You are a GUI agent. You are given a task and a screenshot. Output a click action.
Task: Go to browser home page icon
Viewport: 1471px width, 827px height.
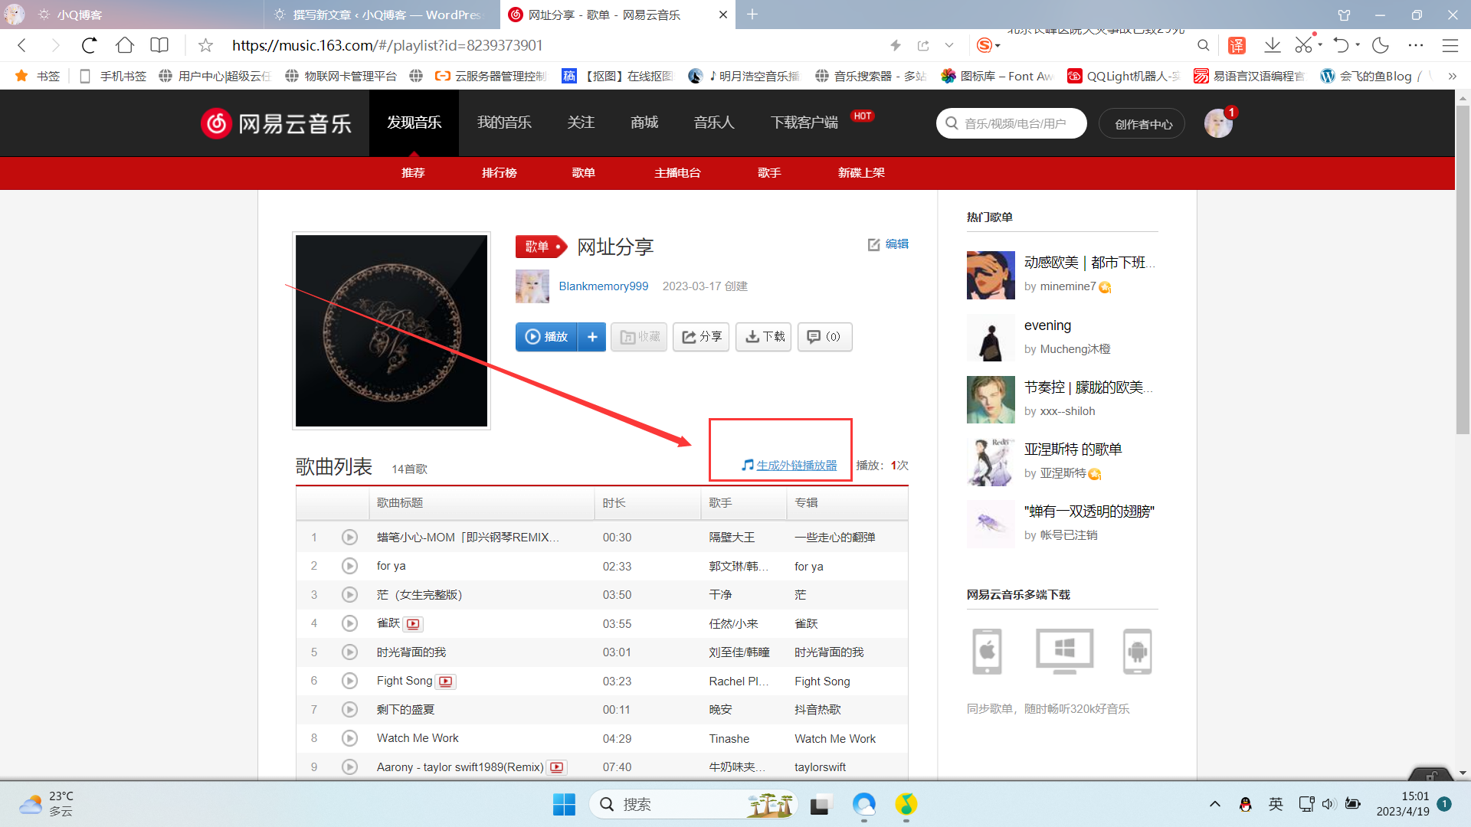[x=124, y=45]
